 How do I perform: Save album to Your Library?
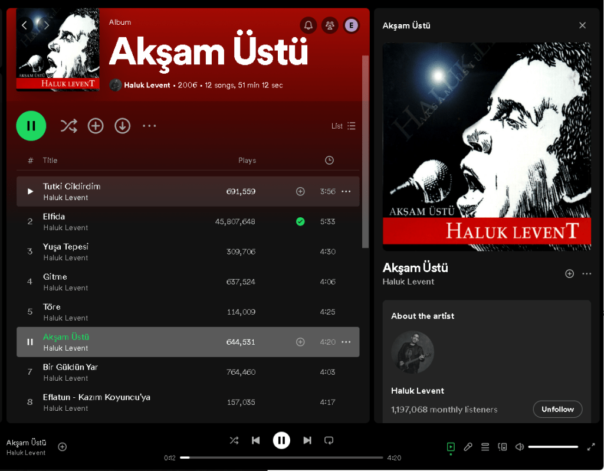click(96, 126)
